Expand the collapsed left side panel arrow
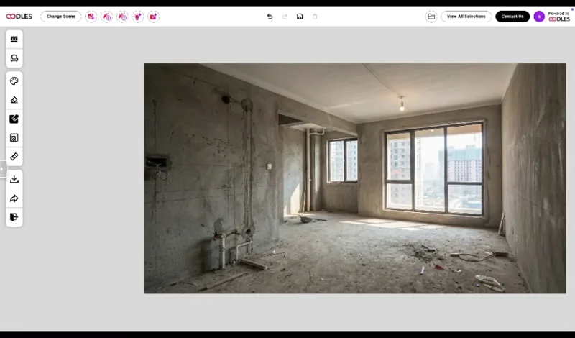 (2, 170)
